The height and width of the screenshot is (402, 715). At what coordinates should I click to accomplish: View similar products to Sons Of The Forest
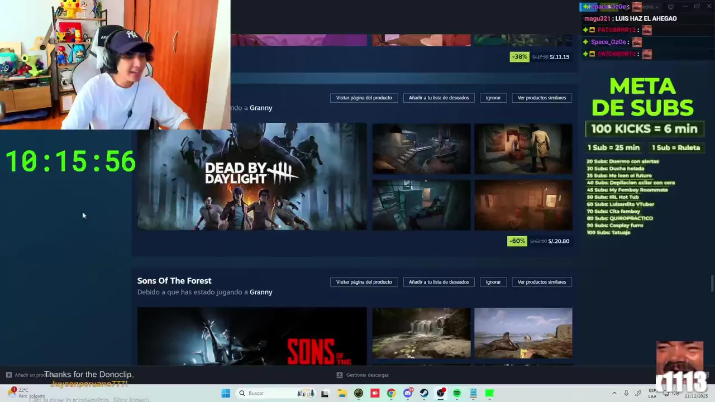click(x=542, y=282)
